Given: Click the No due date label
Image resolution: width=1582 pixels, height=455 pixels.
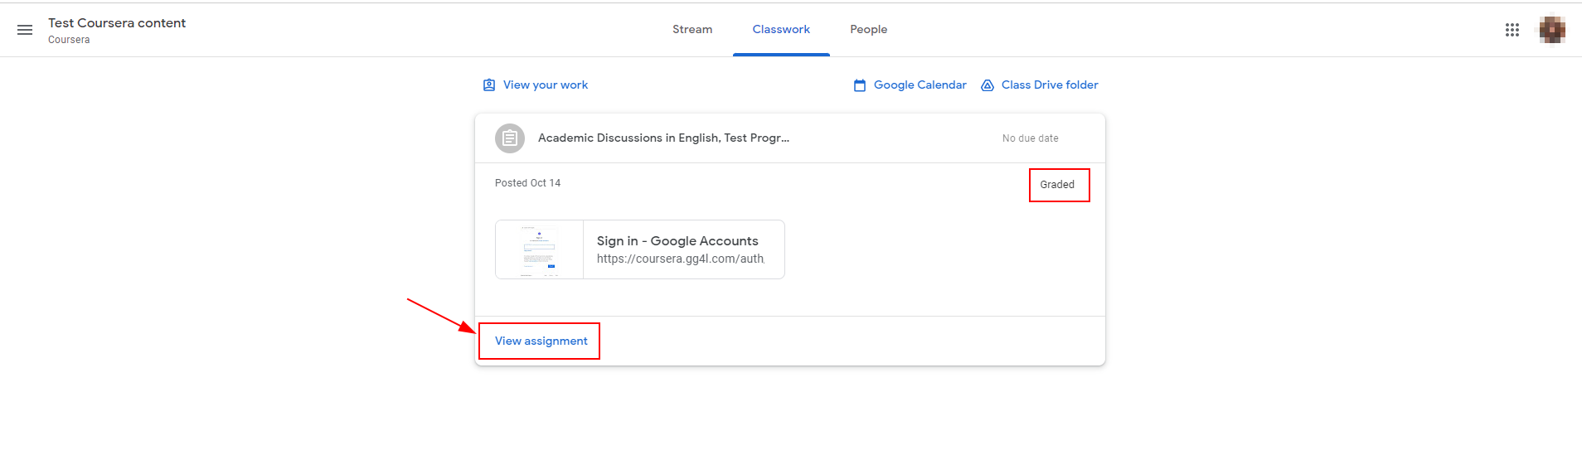Looking at the screenshot, I should [1030, 138].
